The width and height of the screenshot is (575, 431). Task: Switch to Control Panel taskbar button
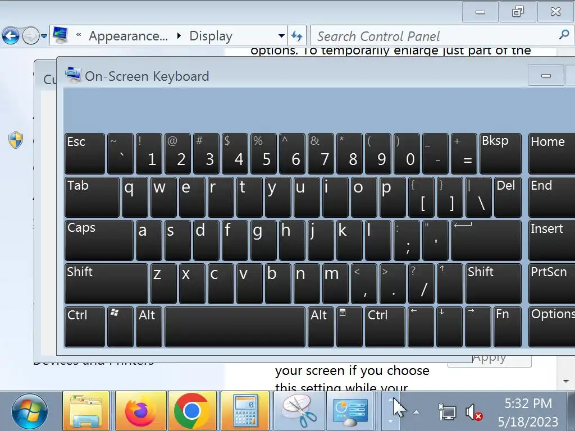coord(350,411)
